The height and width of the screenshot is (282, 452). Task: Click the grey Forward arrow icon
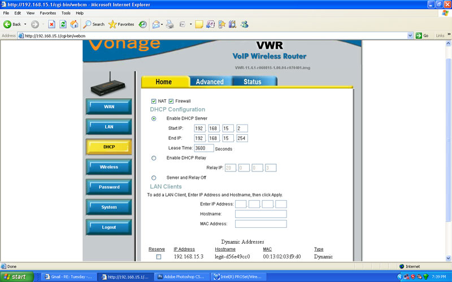tap(35, 24)
